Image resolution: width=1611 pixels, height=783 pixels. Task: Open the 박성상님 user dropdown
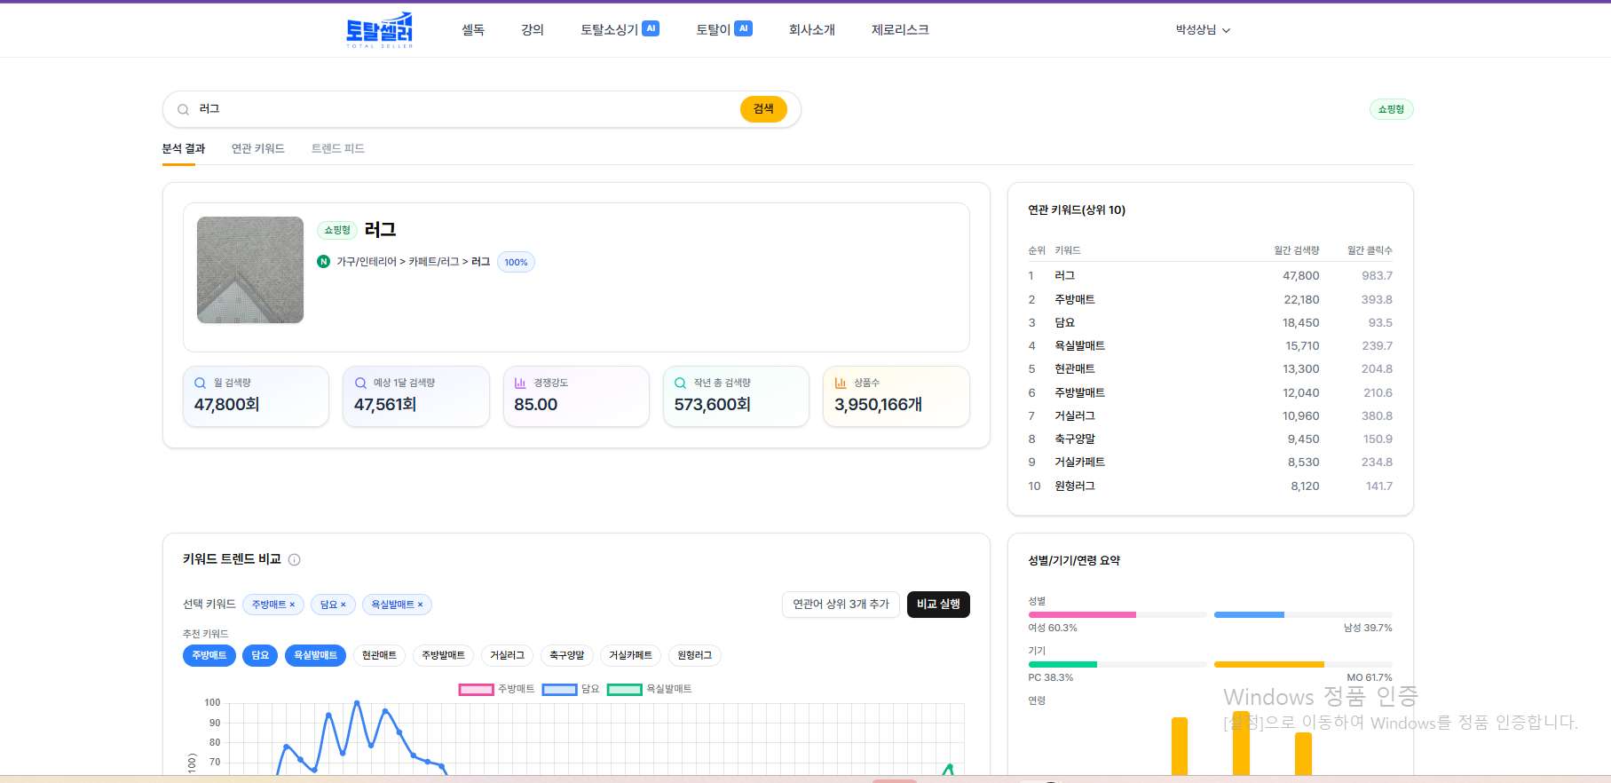click(x=1203, y=29)
